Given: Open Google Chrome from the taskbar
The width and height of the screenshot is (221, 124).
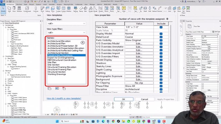Looking at the screenshot, I should [113, 121].
